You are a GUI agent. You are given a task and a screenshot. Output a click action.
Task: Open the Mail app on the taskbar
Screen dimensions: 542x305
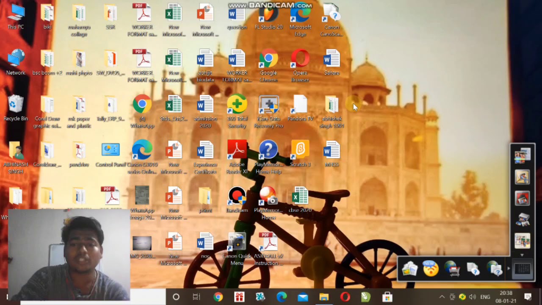click(x=303, y=297)
